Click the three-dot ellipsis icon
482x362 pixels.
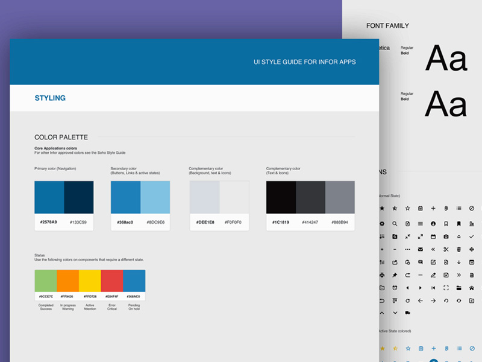coord(408,249)
